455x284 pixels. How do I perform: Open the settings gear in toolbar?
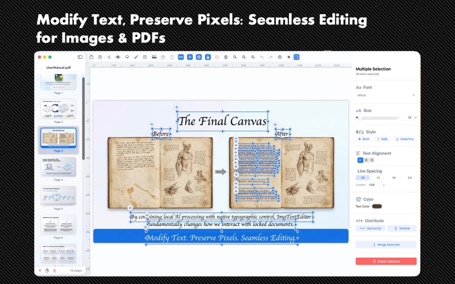280,57
